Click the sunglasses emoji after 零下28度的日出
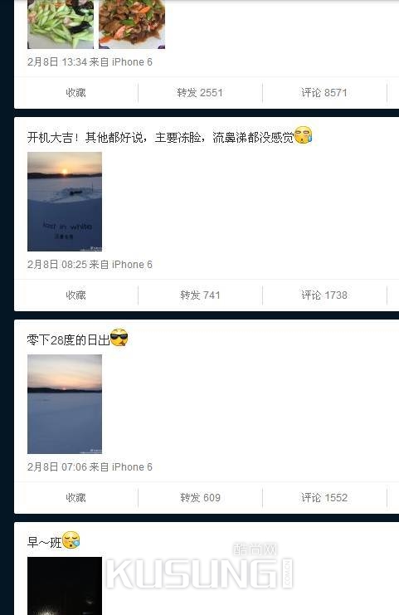 click(x=119, y=337)
